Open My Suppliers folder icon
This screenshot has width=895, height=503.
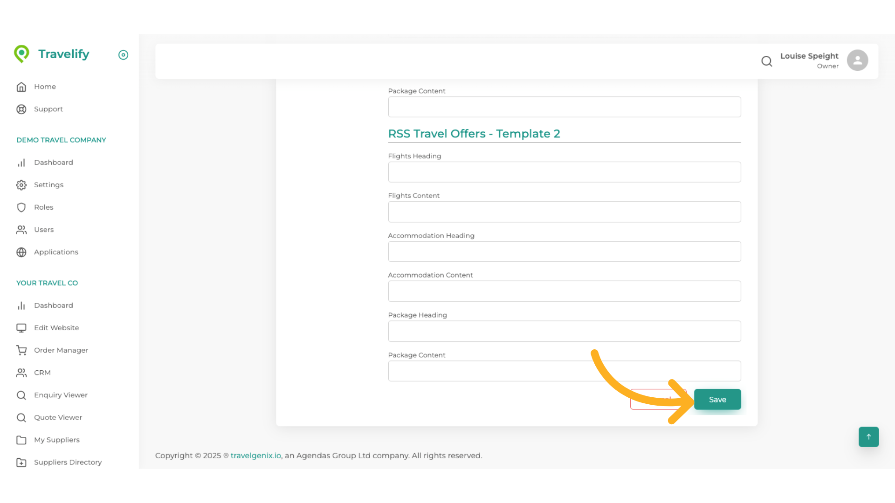[21, 440]
